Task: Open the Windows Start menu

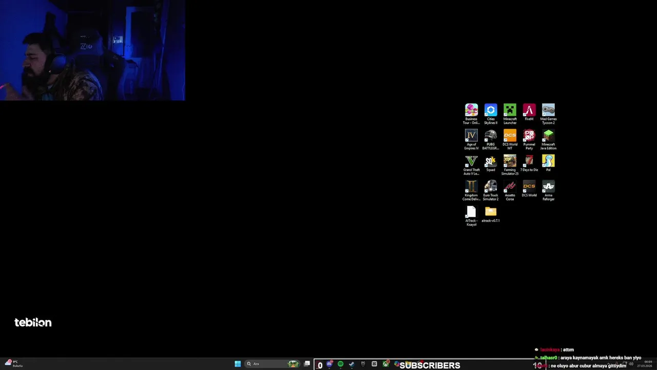Action: [238, 364]
